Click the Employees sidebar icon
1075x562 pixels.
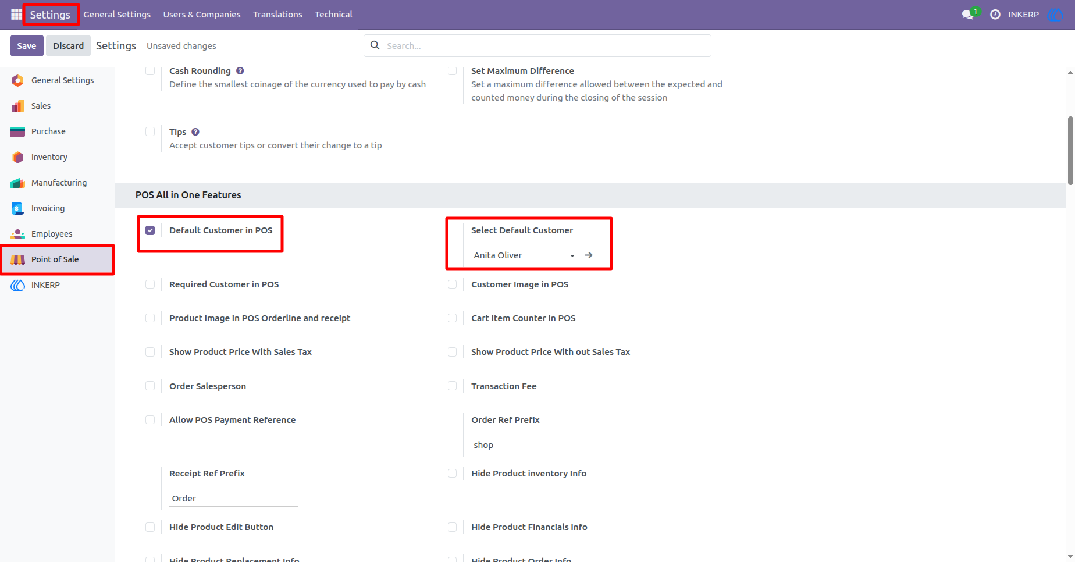18,234
